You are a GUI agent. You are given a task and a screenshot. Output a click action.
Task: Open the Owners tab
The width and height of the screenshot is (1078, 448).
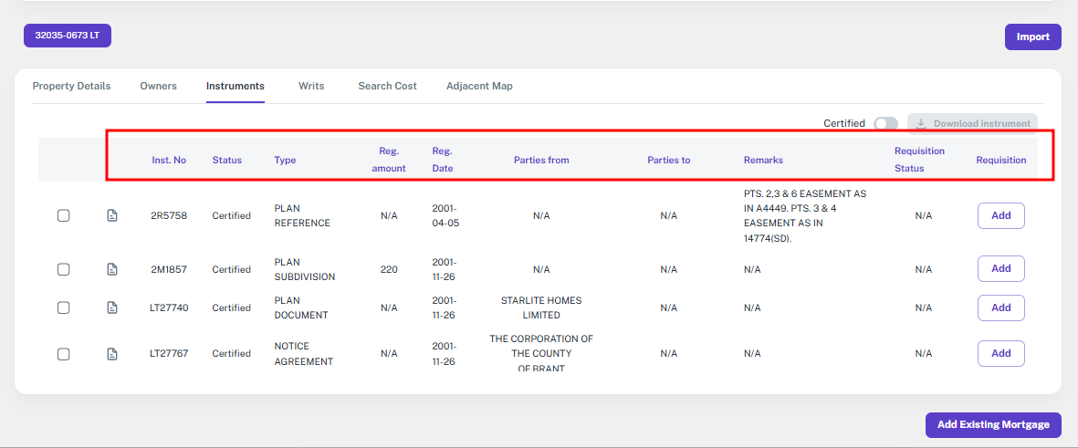[x=158, y=86]
